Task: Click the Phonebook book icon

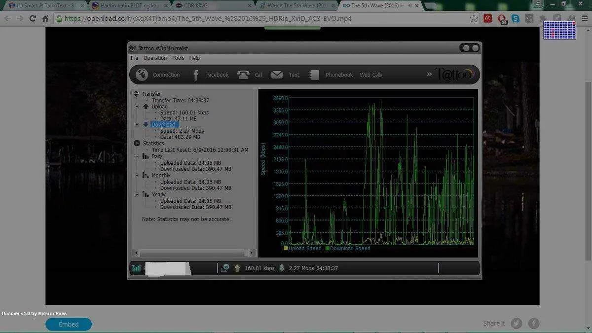Action: coord(314,75)
